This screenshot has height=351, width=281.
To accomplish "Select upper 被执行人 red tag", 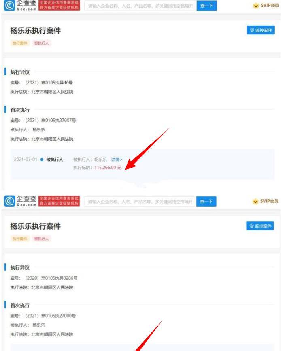I will click(x=42, y=43).
